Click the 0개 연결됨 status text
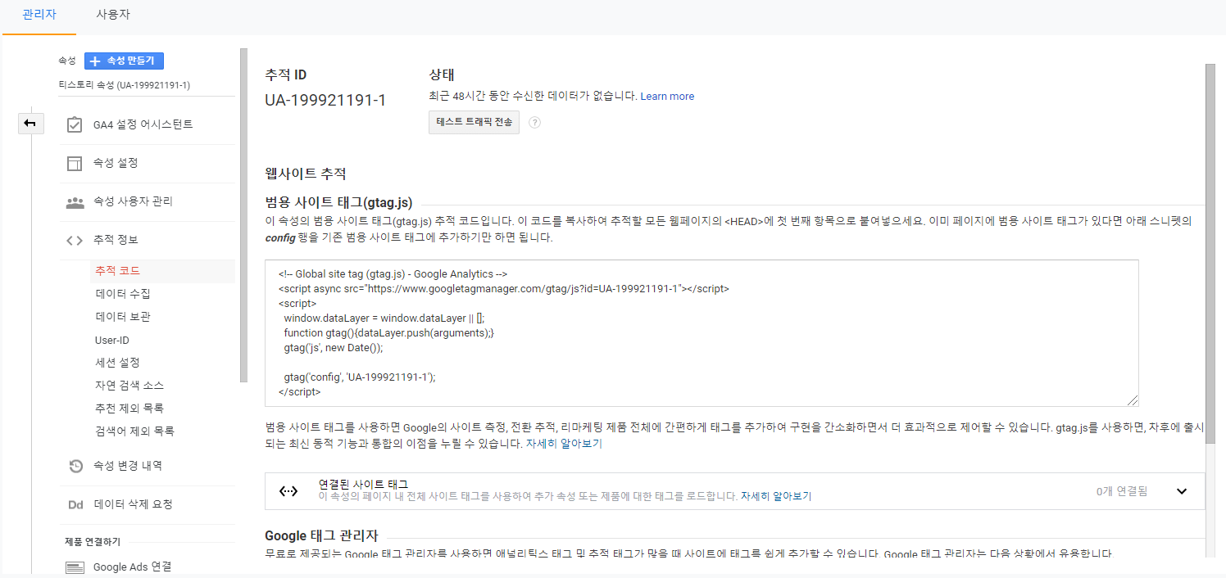1226x578 pixels. point(1122,491)
